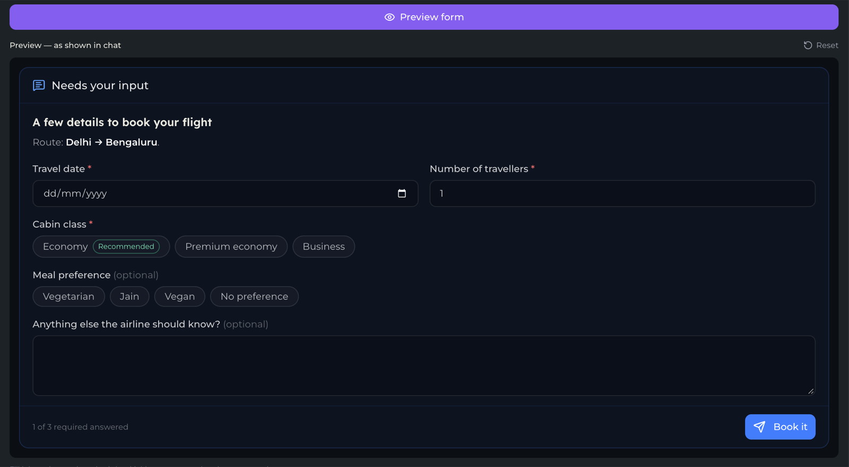849x467 pixels.
Task: Click the 'A few details to book your flight' heading
Action: (x=122, y=123)
